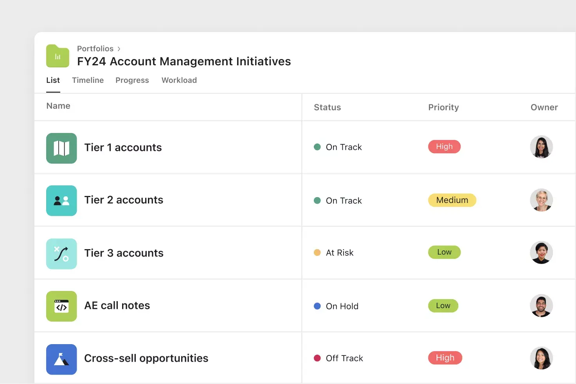Select the Cross-sell opportunities mountain icon
This screenshot has height=384, width=576.
tap(61, 359)
